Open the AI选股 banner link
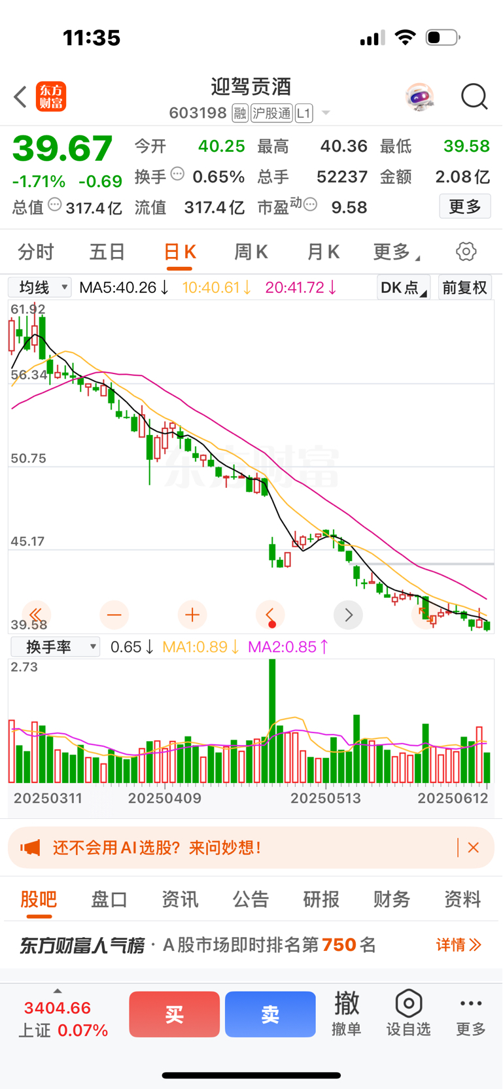Screen dimensions: 503x1089 pyautogui.click(x=157, y=848)
